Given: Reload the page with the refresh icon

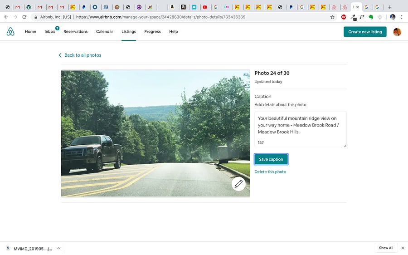Looking at the screenshot, I should point(24,17).
